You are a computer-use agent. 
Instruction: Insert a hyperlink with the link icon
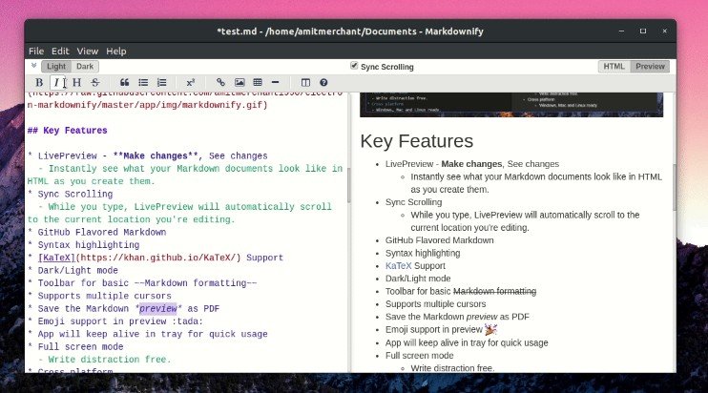click(x=220, y=83)
